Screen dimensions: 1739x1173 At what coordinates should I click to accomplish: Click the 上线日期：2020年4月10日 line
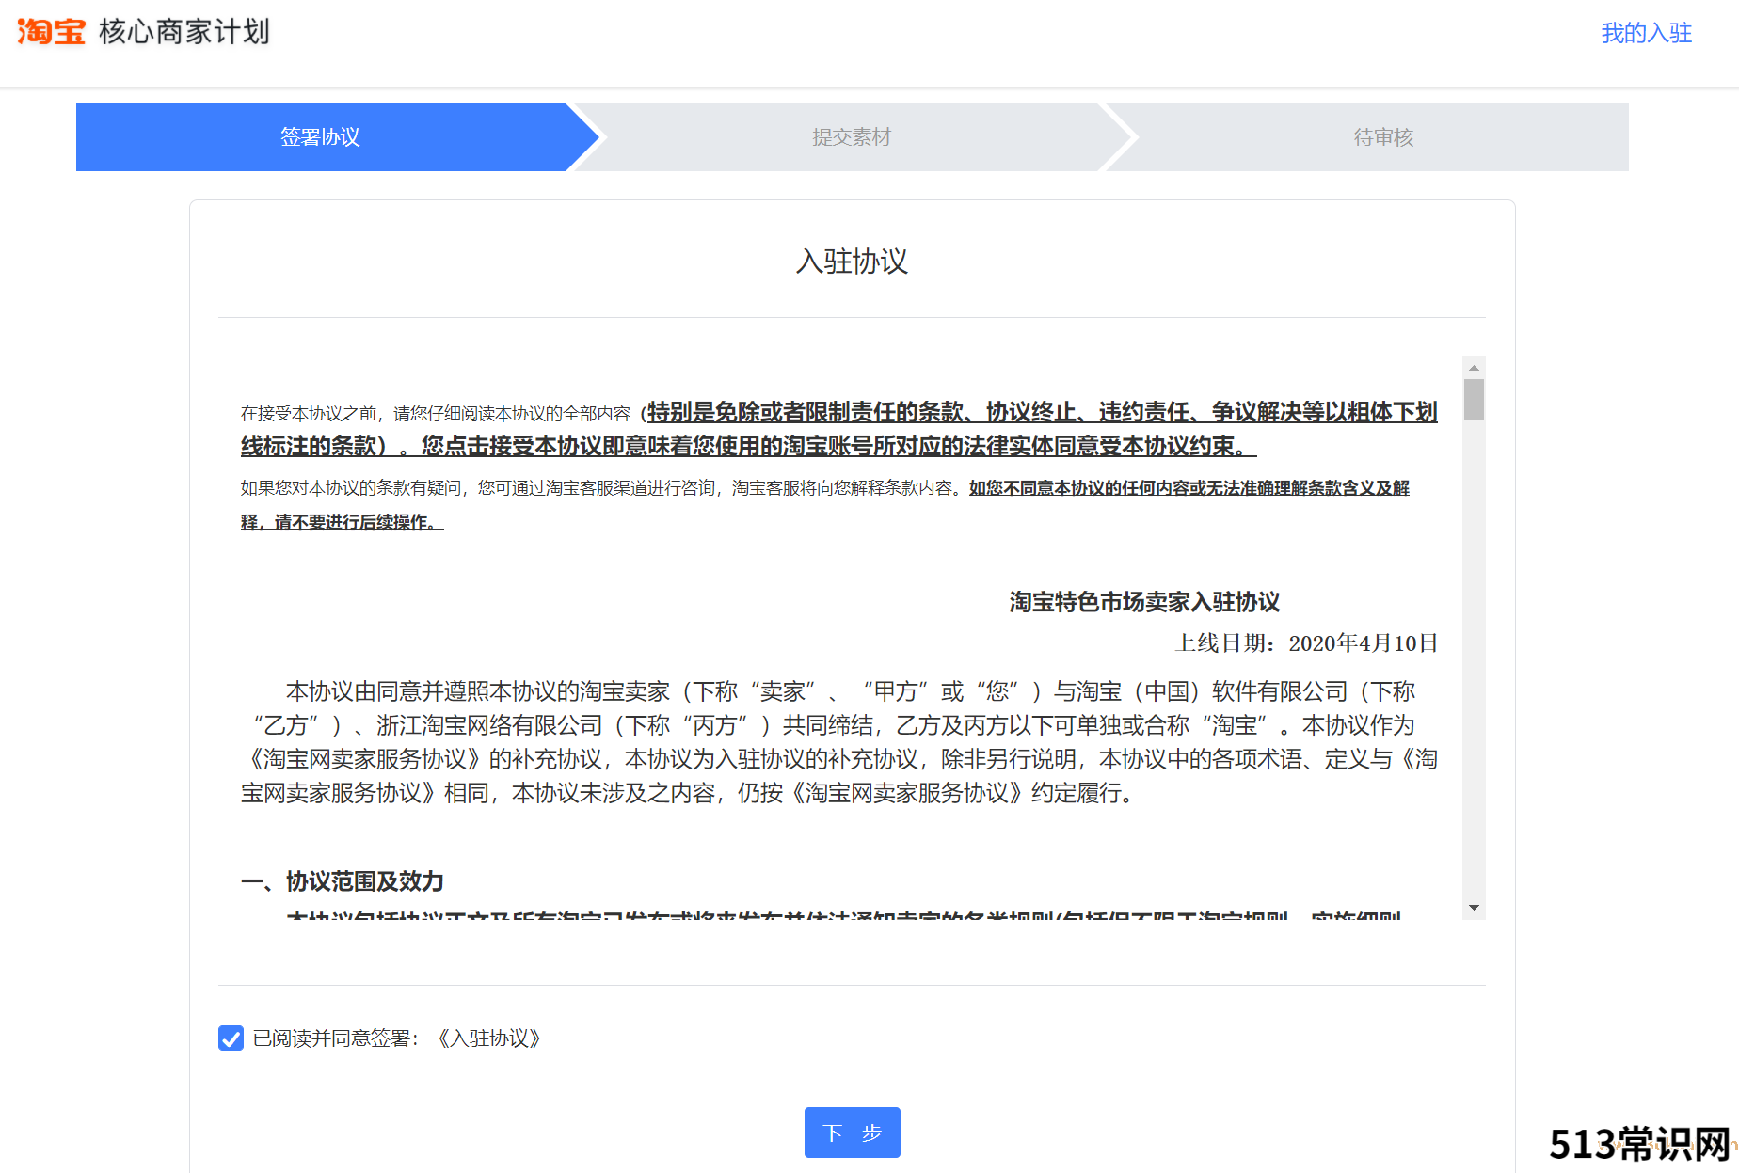[x=1306, y=643]
